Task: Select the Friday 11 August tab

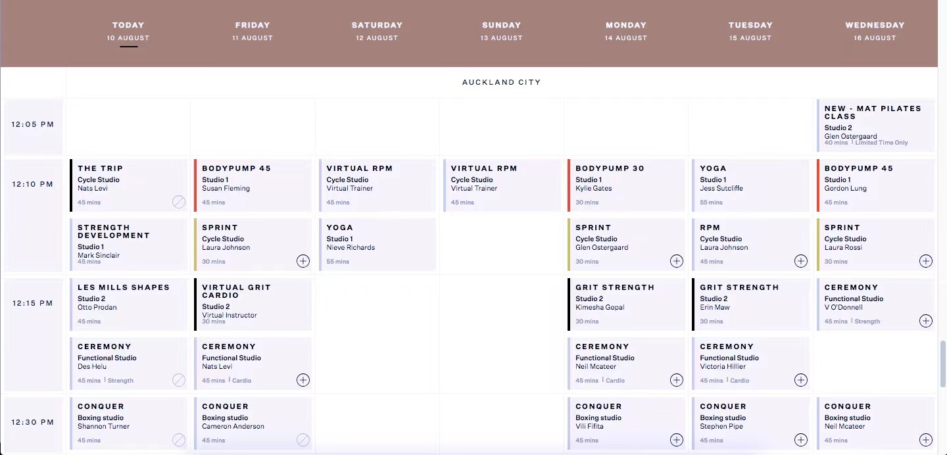Action: tap(253, 31)
